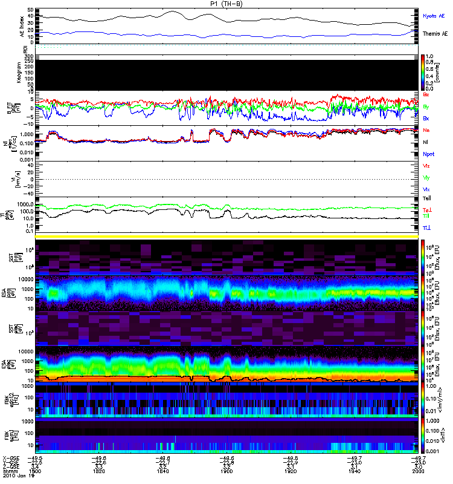
Task: Click the ESA electron Eflux color bar
Action: coord(423,365)
